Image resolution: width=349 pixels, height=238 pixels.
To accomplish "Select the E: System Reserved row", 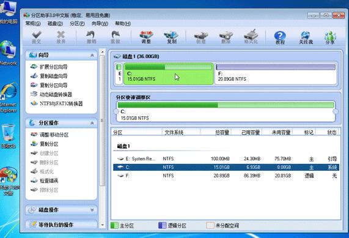I will click(x=226, y=159).
